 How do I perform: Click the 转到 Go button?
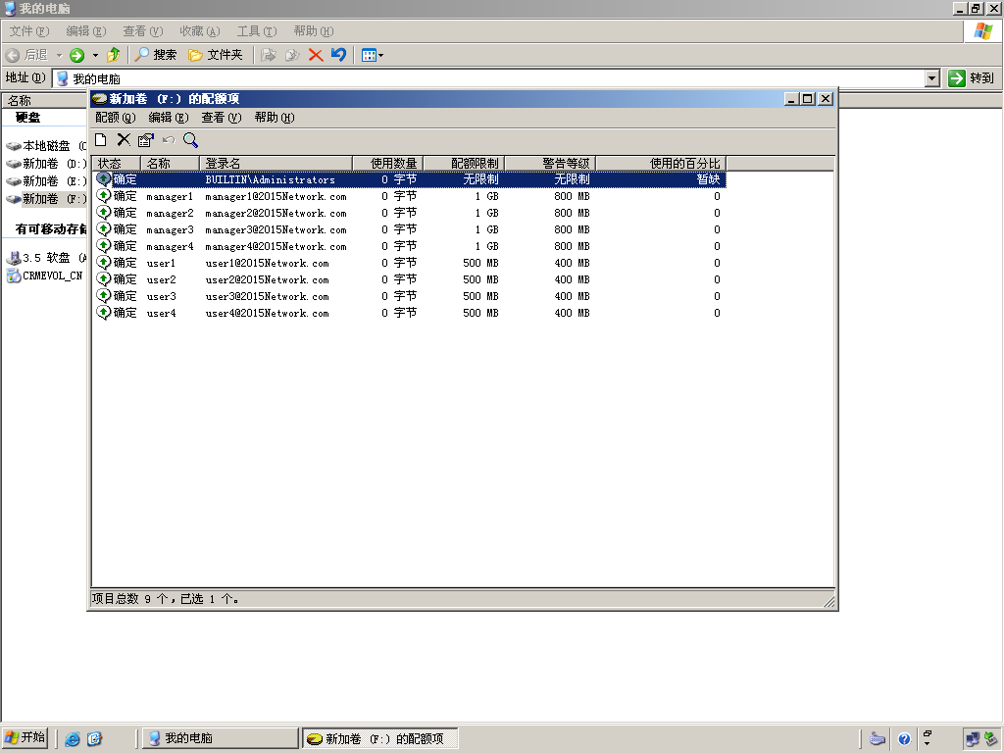pyautogui.click(x=972, y=78)
